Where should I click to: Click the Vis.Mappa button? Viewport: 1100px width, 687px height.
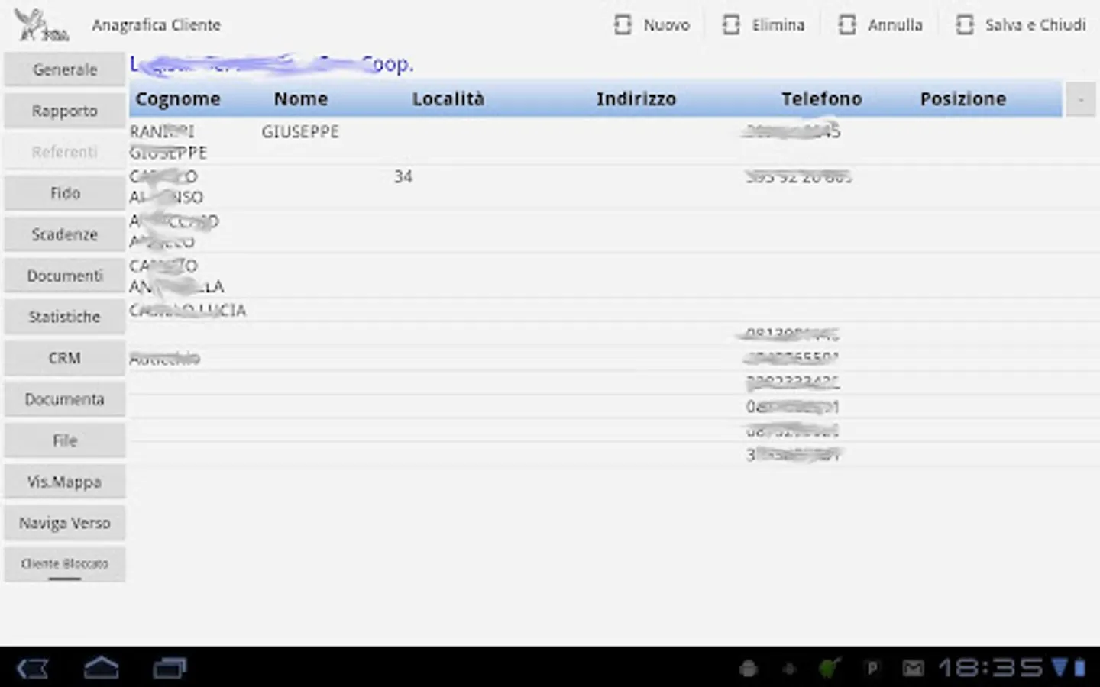tap(65, 482)
